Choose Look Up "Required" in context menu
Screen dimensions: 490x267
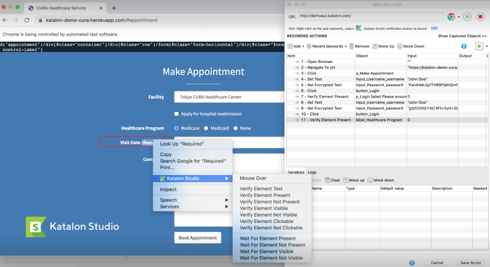[x=193, y=144]
